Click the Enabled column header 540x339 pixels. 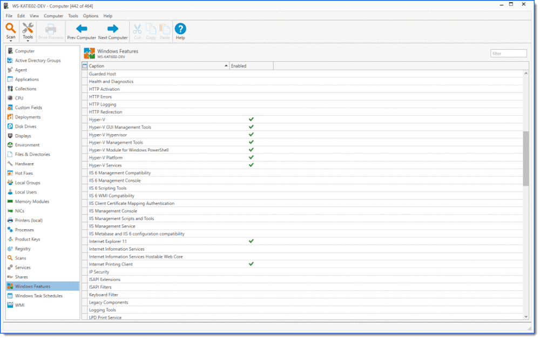[x=252, y=65]
